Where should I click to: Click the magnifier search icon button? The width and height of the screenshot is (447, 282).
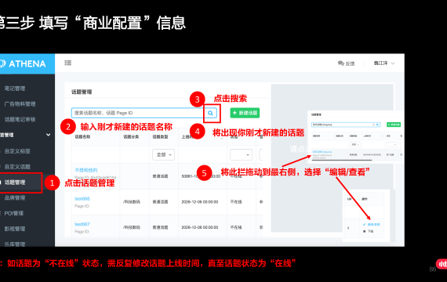(210, 113)
